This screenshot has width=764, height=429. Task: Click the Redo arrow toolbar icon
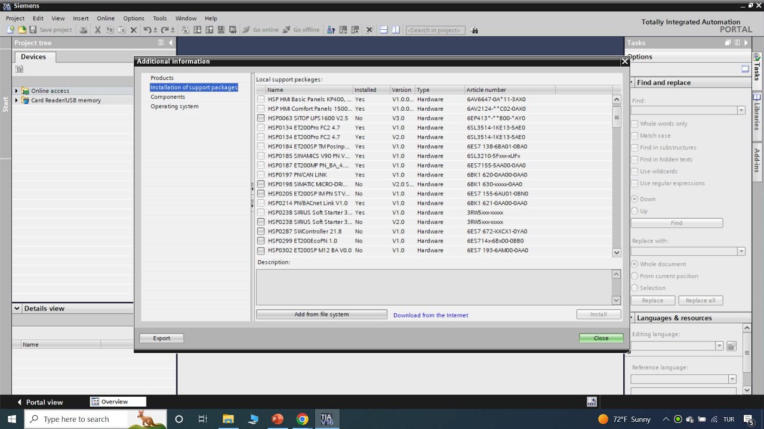tap(164, 30)
